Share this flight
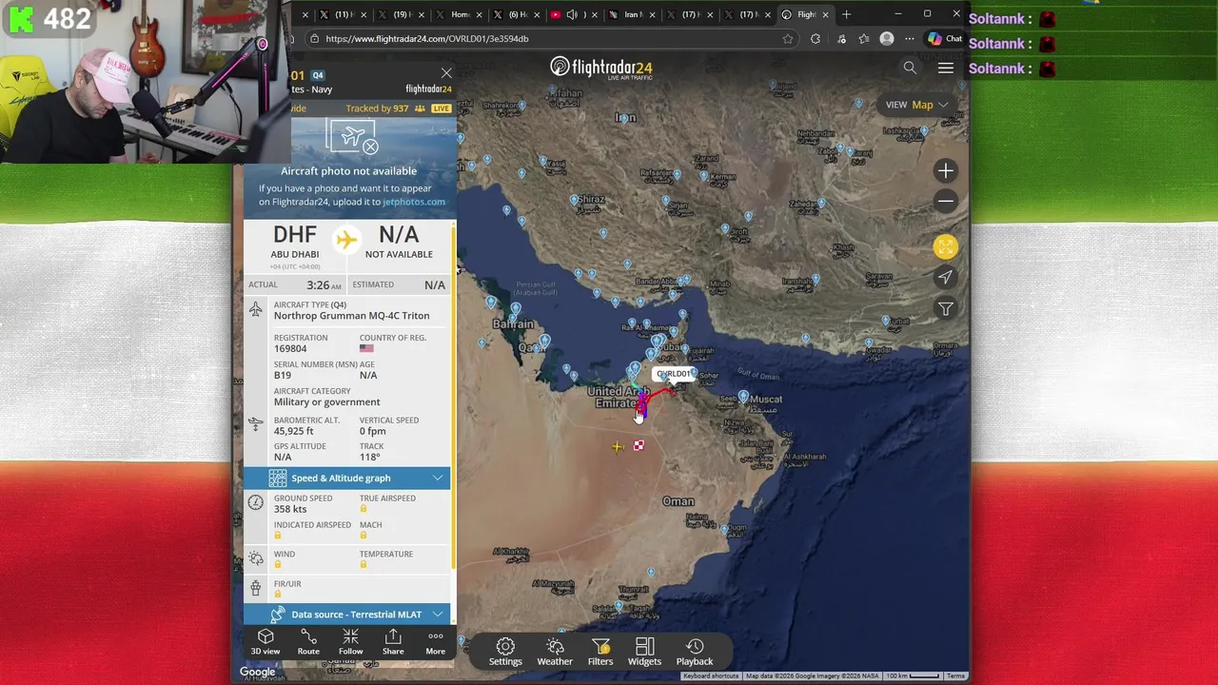1218x685 pixels. click(393, 642)
